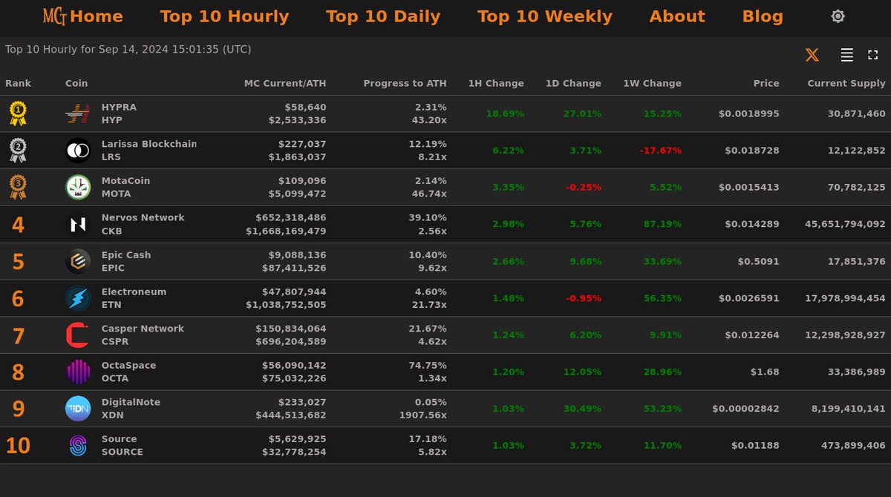
Task: Open the Top 10 Daily page
Action: pos(383,16)
